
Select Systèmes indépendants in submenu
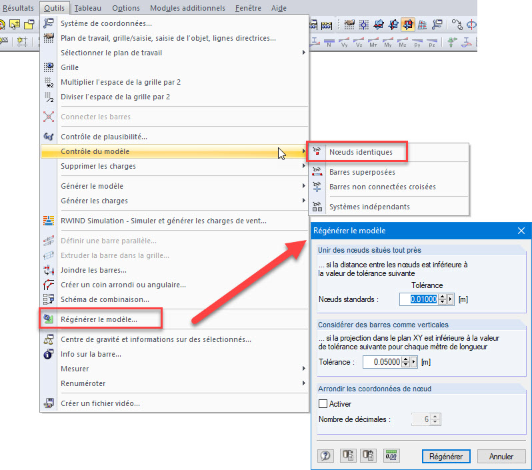(389, 207)
